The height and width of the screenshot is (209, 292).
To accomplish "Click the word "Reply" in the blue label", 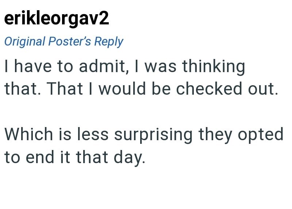I will 109,42.
